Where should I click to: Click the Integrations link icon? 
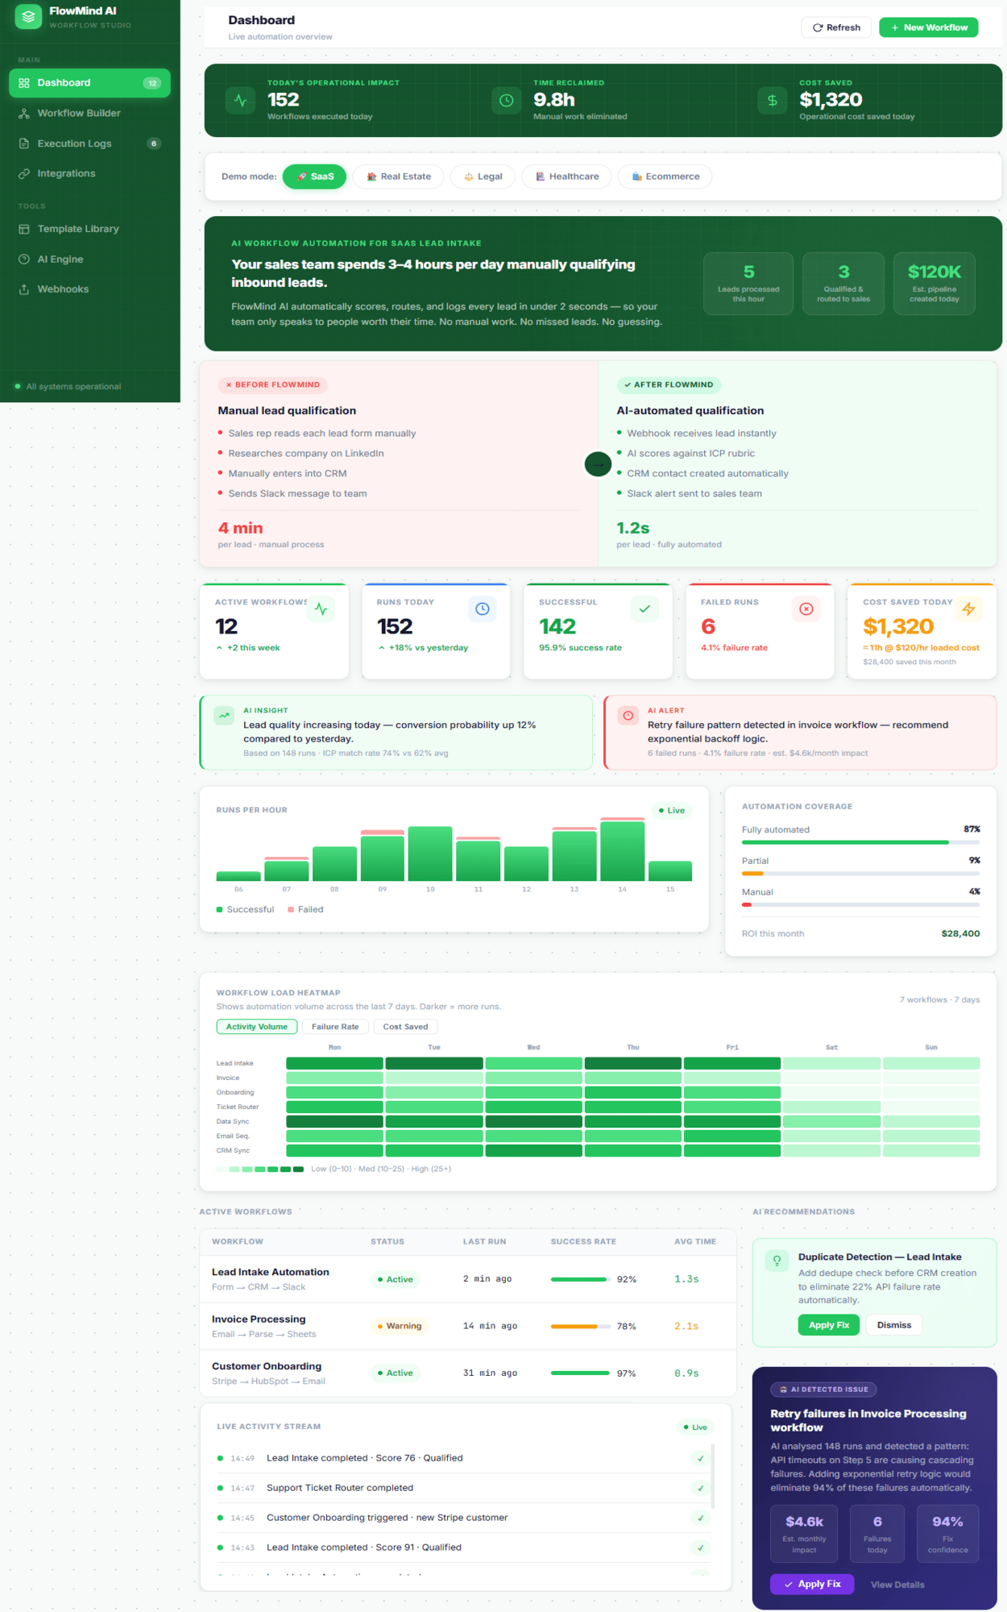point(24,173)
